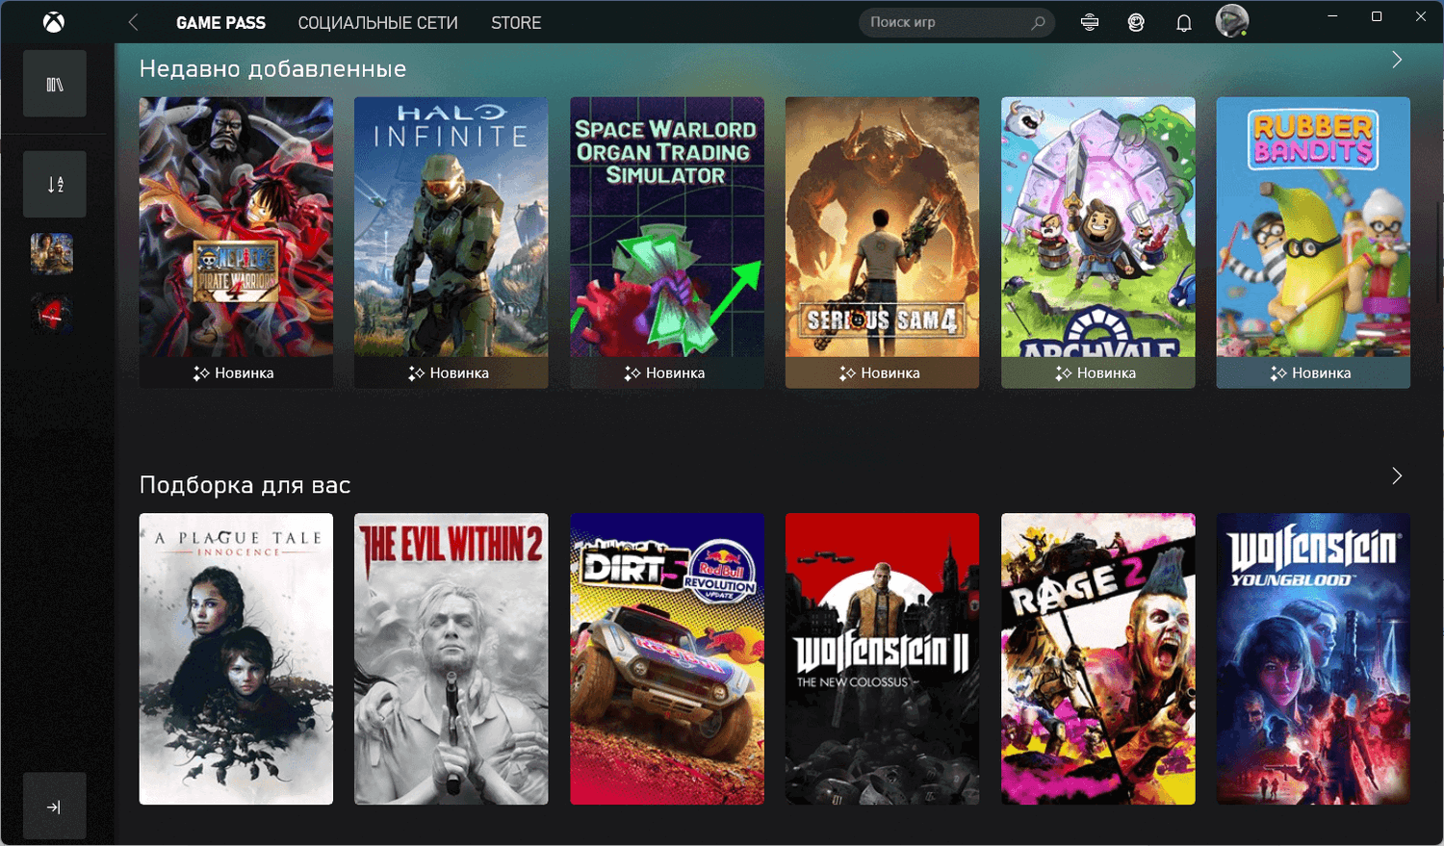Click the Новинка label under Archvale
Image resolution: width=1444 pixels, height=846 pixels.
[1096, 372]
